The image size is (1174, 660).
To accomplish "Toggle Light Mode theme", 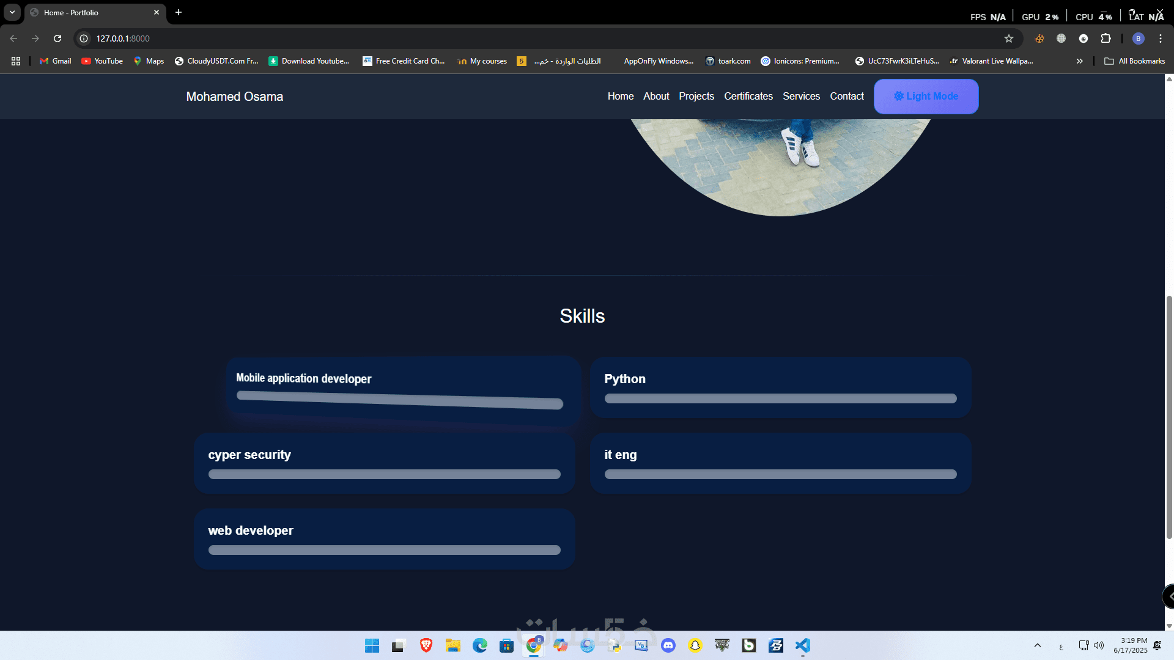I will coord(926,97).
